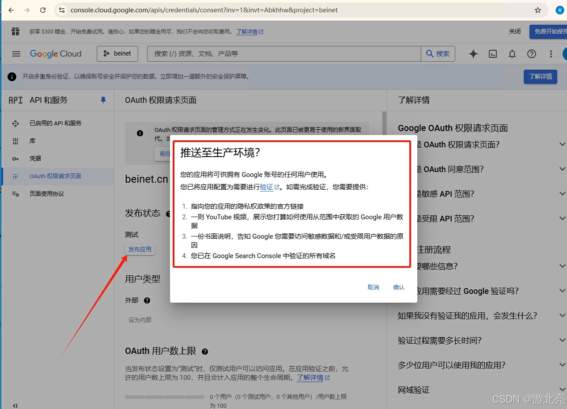The image size is (567, 409).
Task: Click the main content vertical scrollbar
Action: pyautogui.click(x=384, y=124)
